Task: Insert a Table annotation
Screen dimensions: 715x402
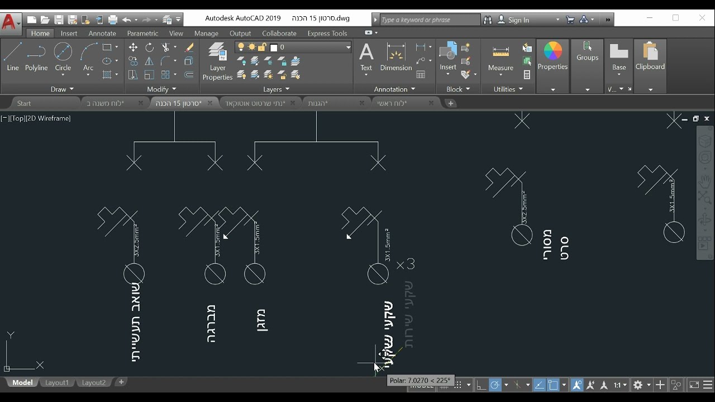Action: 421,75
